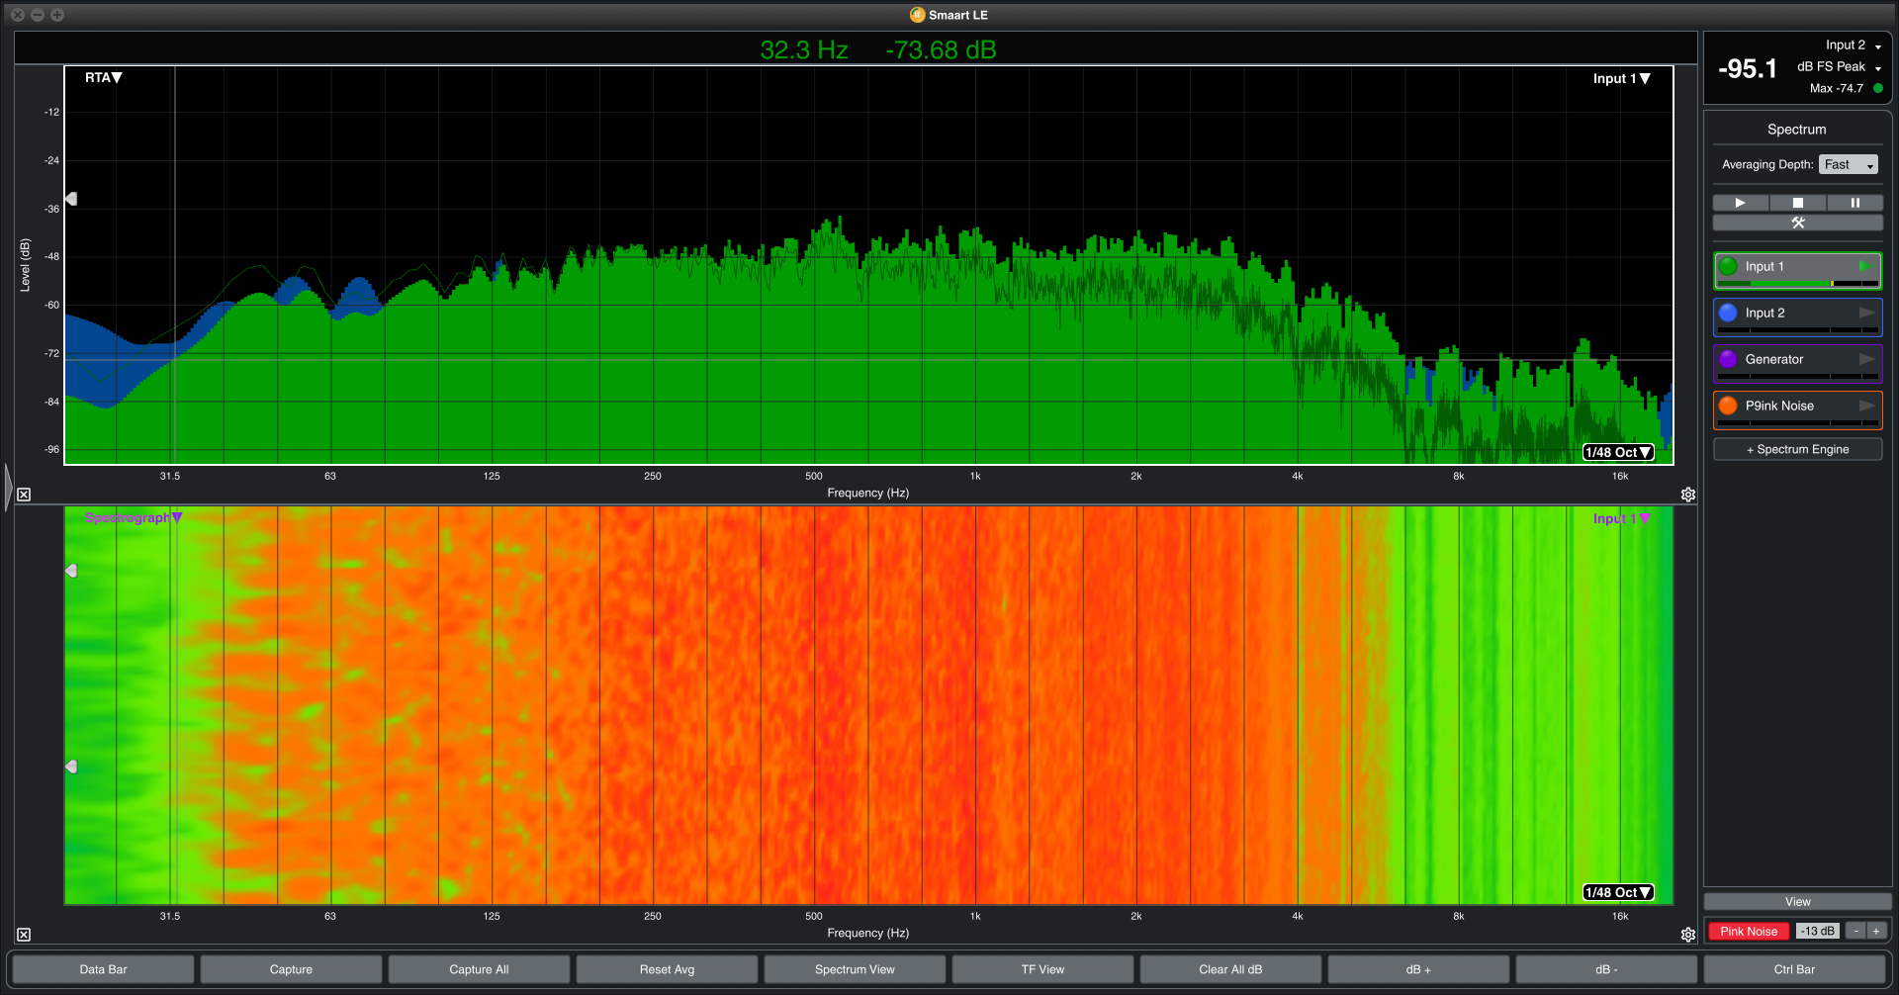Click the -73.68 dB cursor level readout

pos(941,49)
